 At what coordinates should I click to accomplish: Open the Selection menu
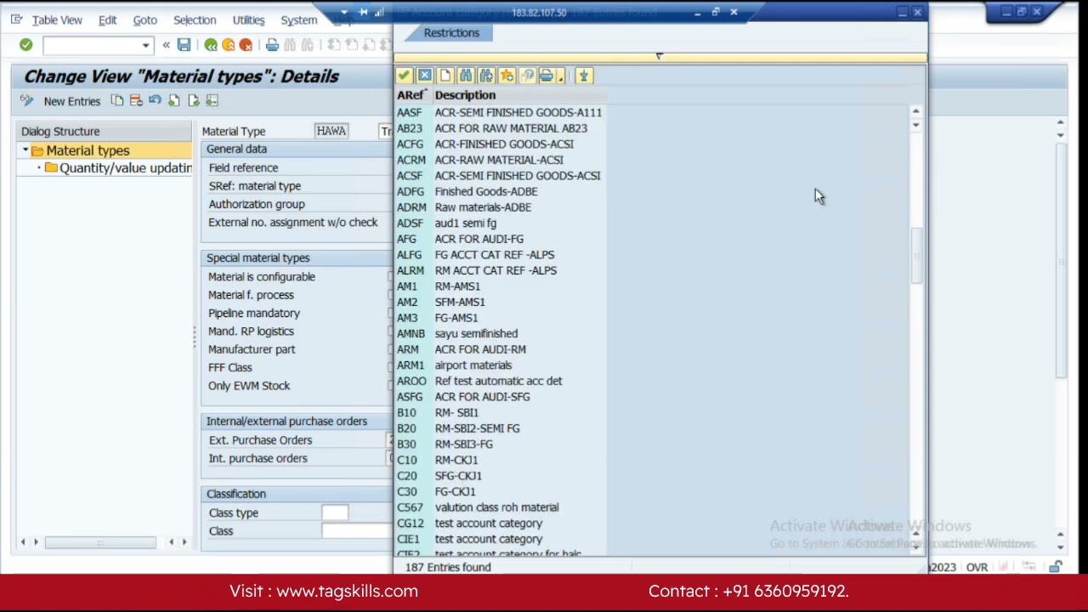click(195, 20)
